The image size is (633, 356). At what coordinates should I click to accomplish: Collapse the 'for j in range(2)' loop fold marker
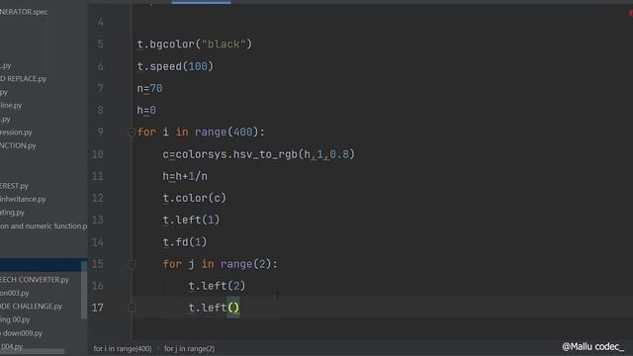click(x=132, y=264)
